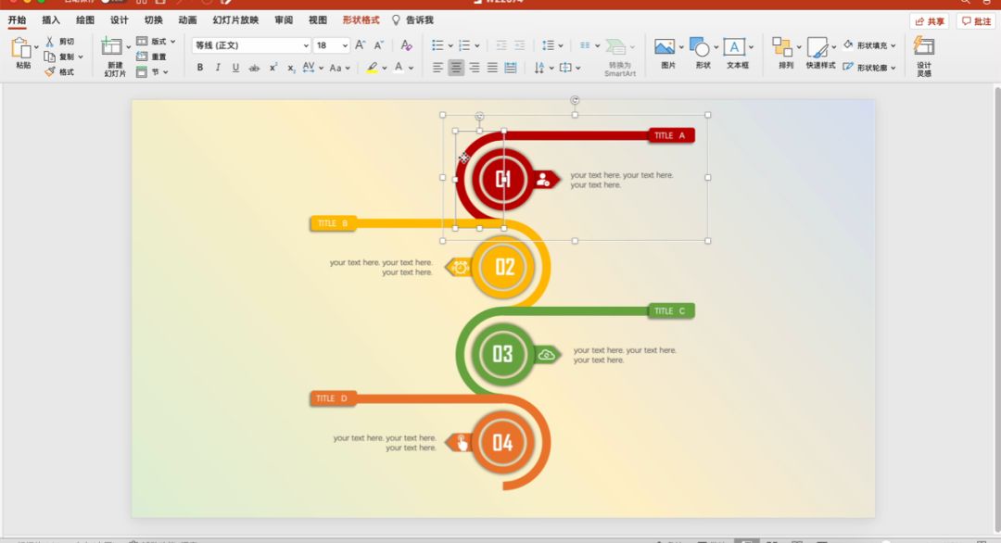
Task: Clear all text formatting icon
Action: coord(406,44)
